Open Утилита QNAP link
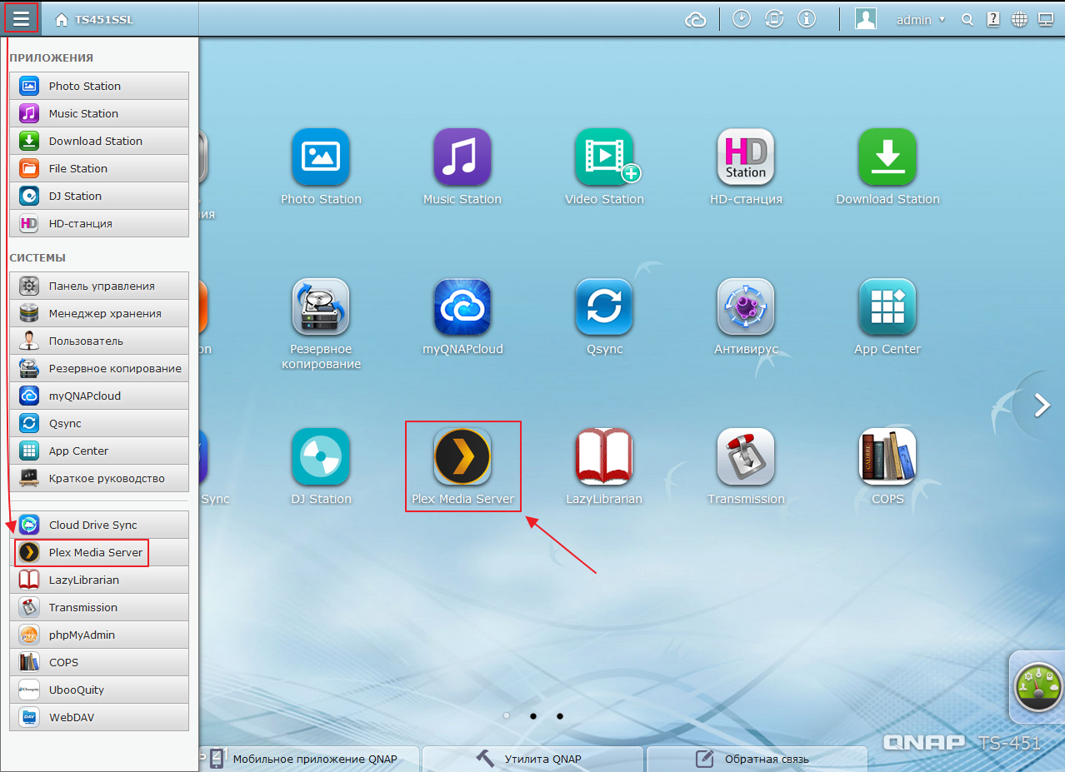 coord(532,759)
